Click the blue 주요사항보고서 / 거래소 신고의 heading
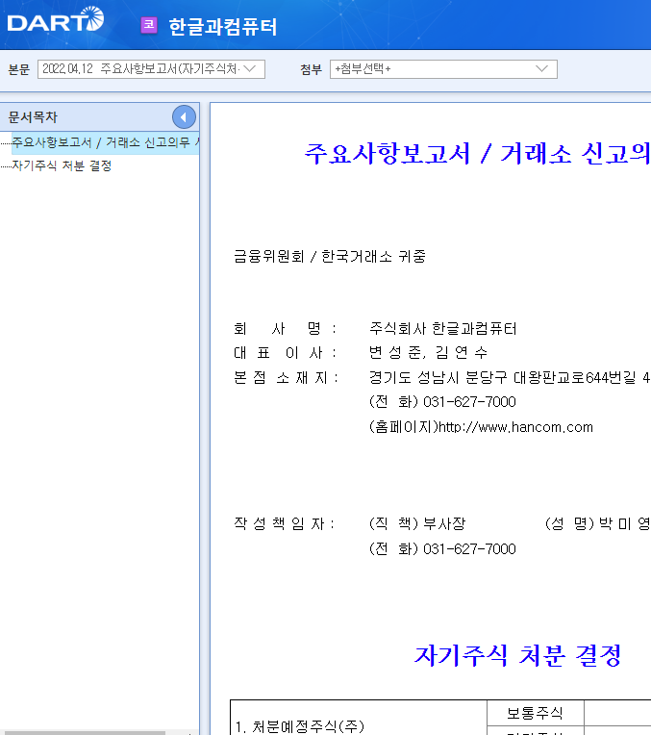Image resolution: width=651 pixels, height=735 pixels. pyautogui.click(x=477, y=153)
